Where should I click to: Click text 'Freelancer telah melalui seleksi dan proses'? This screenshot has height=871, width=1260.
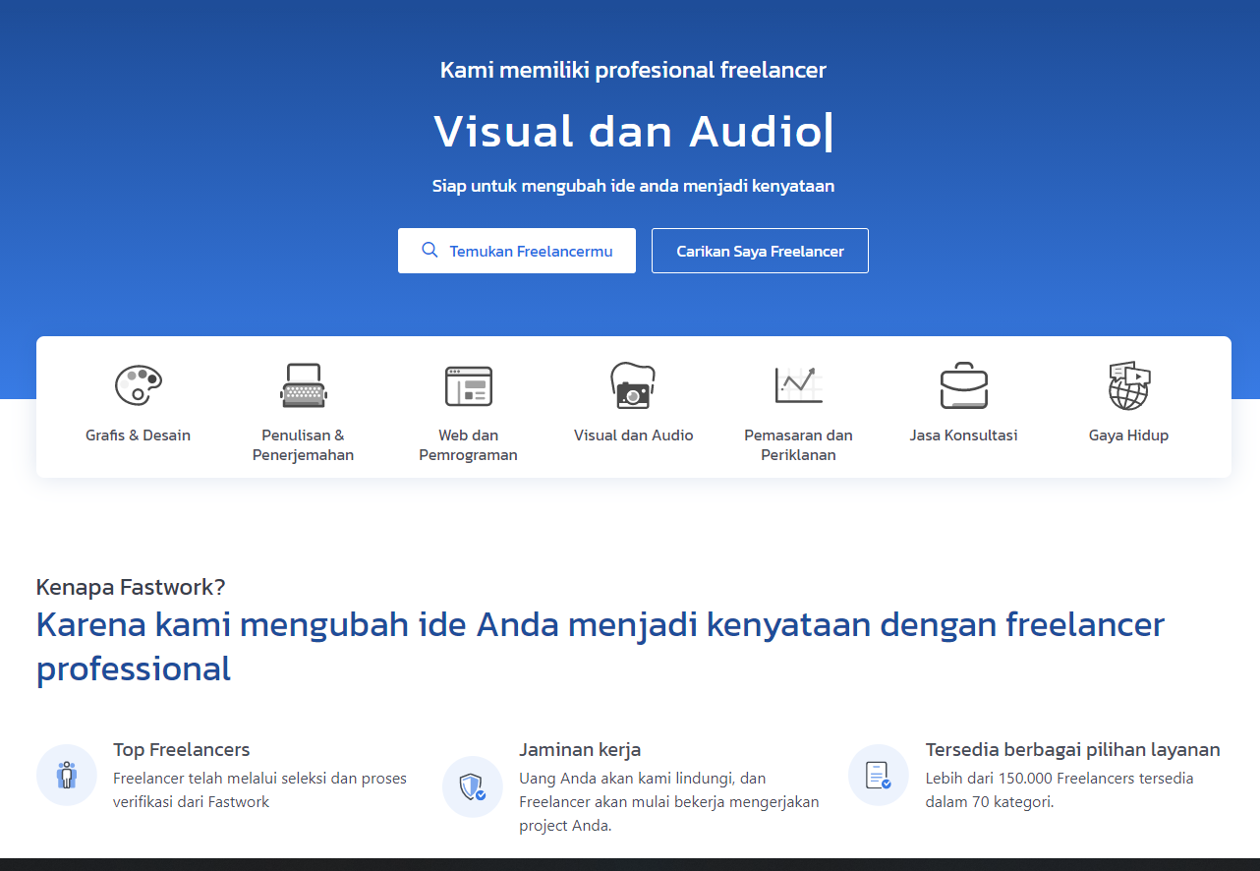coord(259,779)
